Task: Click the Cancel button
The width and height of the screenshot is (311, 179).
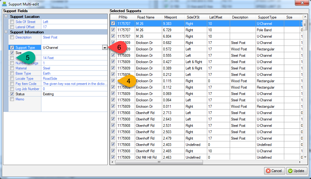Action: [274, 171]
